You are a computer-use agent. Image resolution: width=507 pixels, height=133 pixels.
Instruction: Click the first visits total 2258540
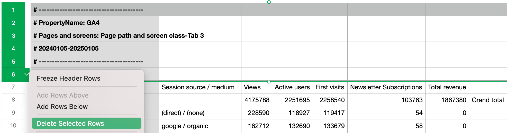330,100
